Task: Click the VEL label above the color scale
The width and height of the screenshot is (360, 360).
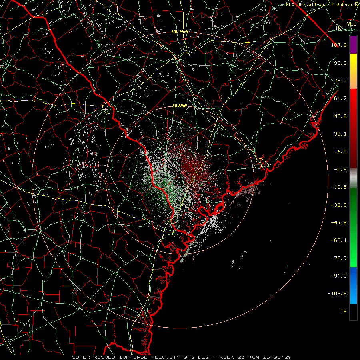Action: coord(351,24)
